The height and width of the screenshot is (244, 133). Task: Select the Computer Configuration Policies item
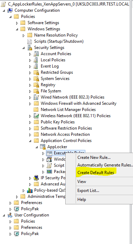pos(28,17)
